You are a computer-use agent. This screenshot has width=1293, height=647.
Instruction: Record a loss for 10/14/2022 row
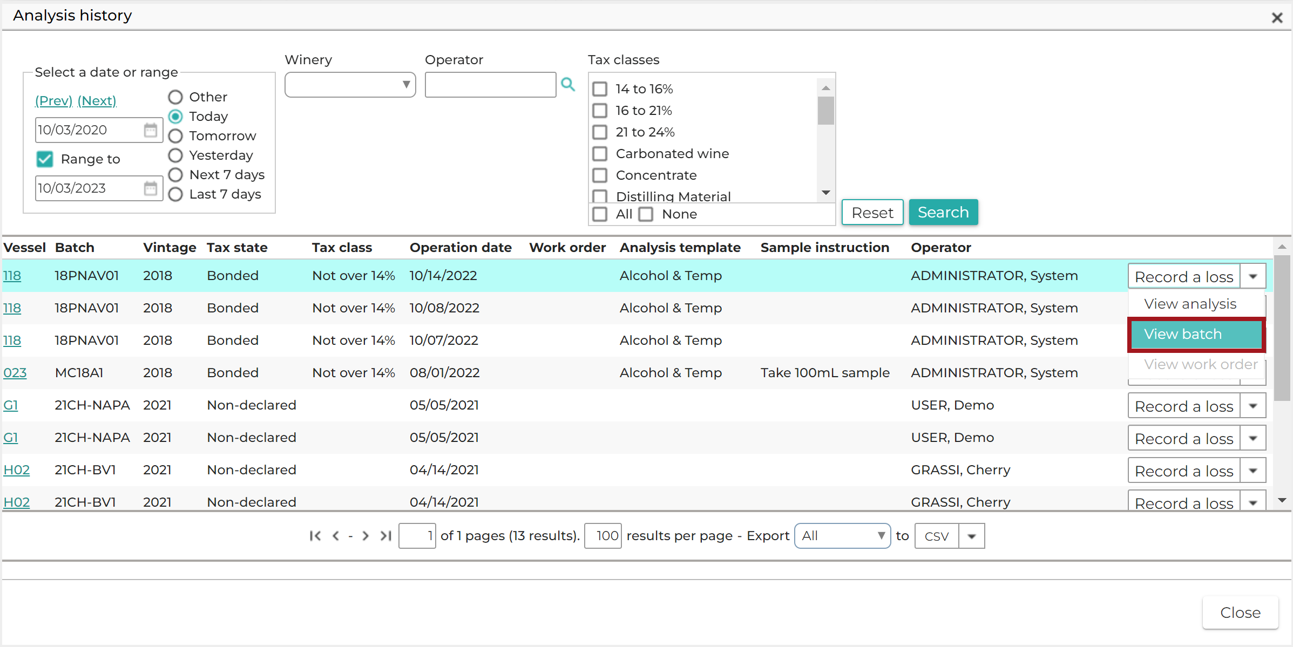coord(1184,276)
